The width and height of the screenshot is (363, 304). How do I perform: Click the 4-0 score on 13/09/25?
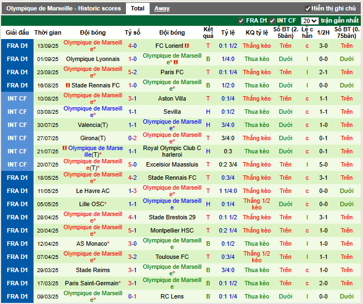coord(133,46)
